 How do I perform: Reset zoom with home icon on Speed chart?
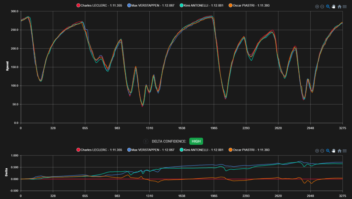(339, 7)
